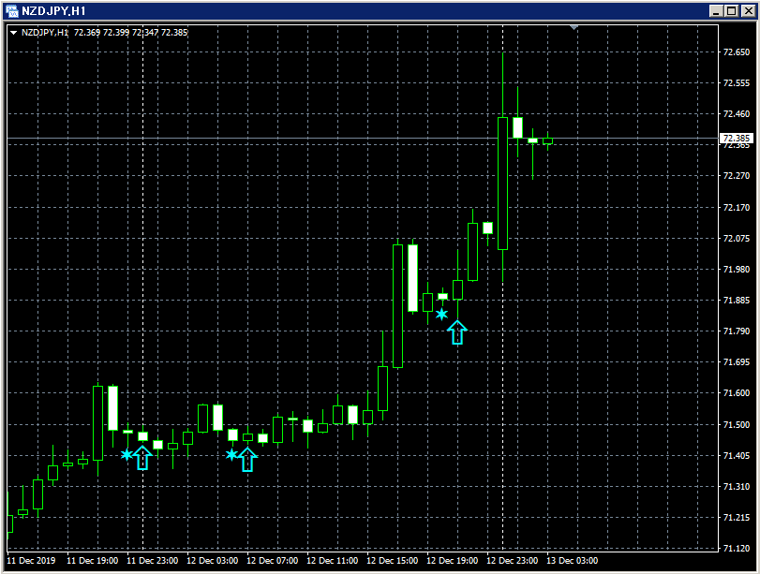The width and height of the screenshot is (760, 574).
Task: Click the small triangle marker at the chart top
Action: [574, 27]
